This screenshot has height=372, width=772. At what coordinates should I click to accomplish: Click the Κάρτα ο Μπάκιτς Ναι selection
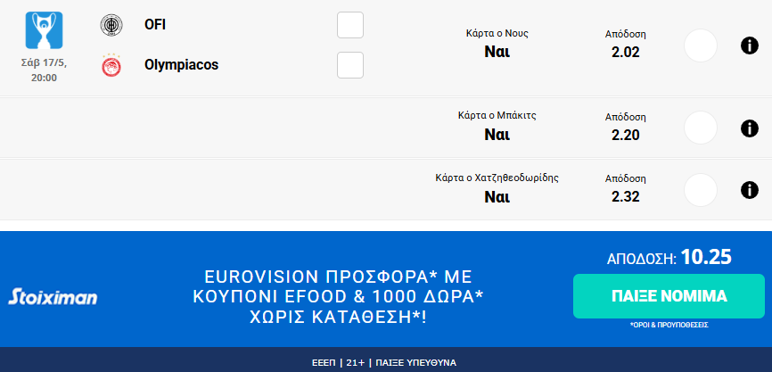[x=497, y=135]
